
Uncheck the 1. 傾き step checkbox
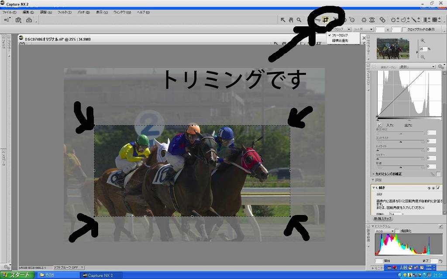438,188
